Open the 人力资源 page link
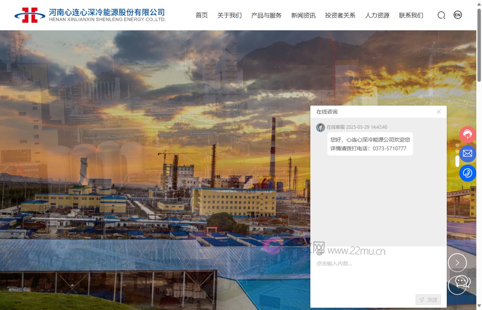The width and height of the screenshot is (482, 310). [x=377, y=15]
